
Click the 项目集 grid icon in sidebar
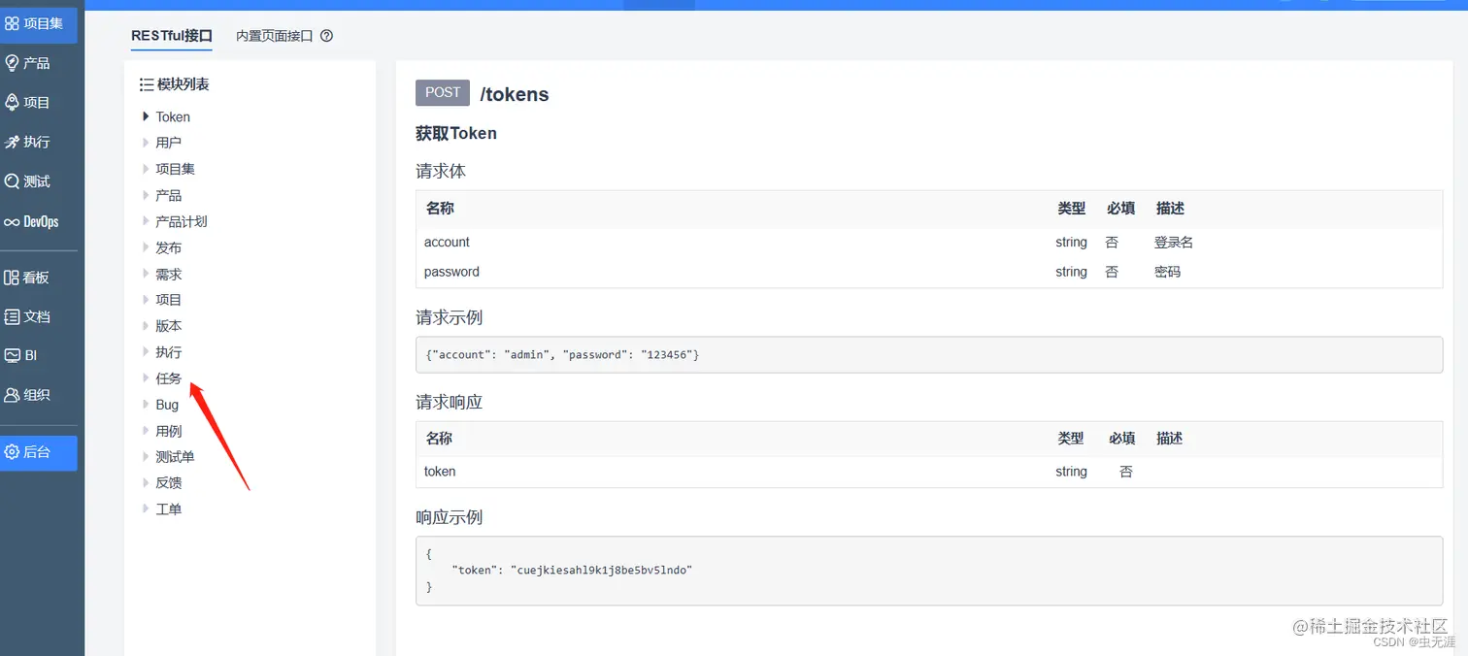pyautogui.click(x=12, y=23)
